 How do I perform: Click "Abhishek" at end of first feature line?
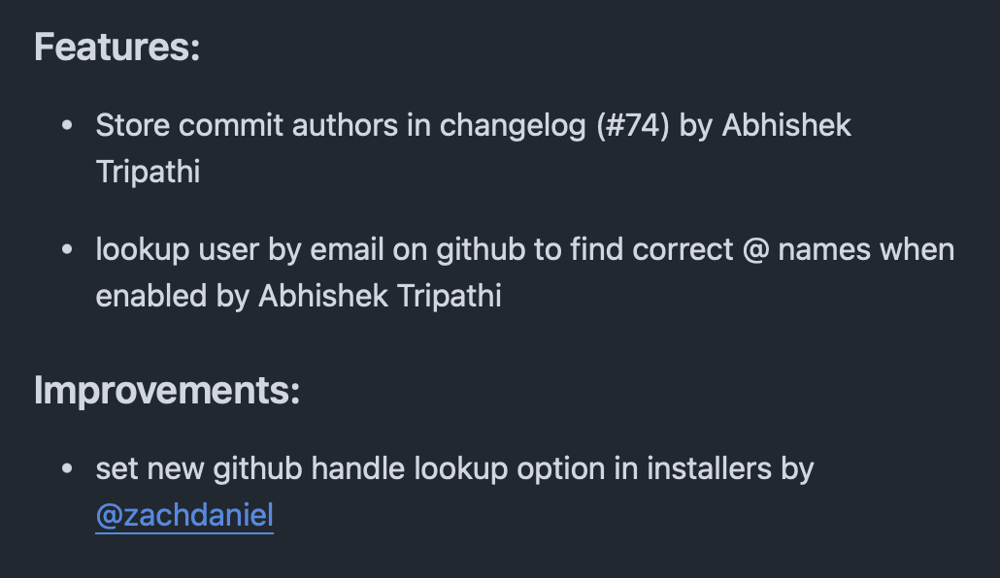pyautogui.click(x=786, y=125)
